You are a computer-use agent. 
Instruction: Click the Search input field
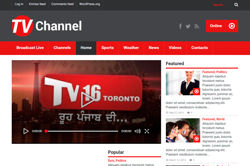[x=222, y=5]
